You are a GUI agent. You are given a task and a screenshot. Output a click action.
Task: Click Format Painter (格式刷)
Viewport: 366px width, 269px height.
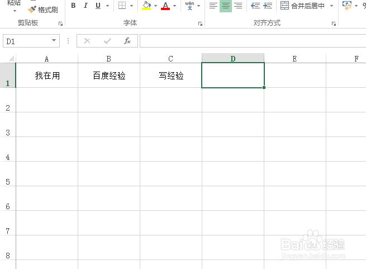(42, 10)
